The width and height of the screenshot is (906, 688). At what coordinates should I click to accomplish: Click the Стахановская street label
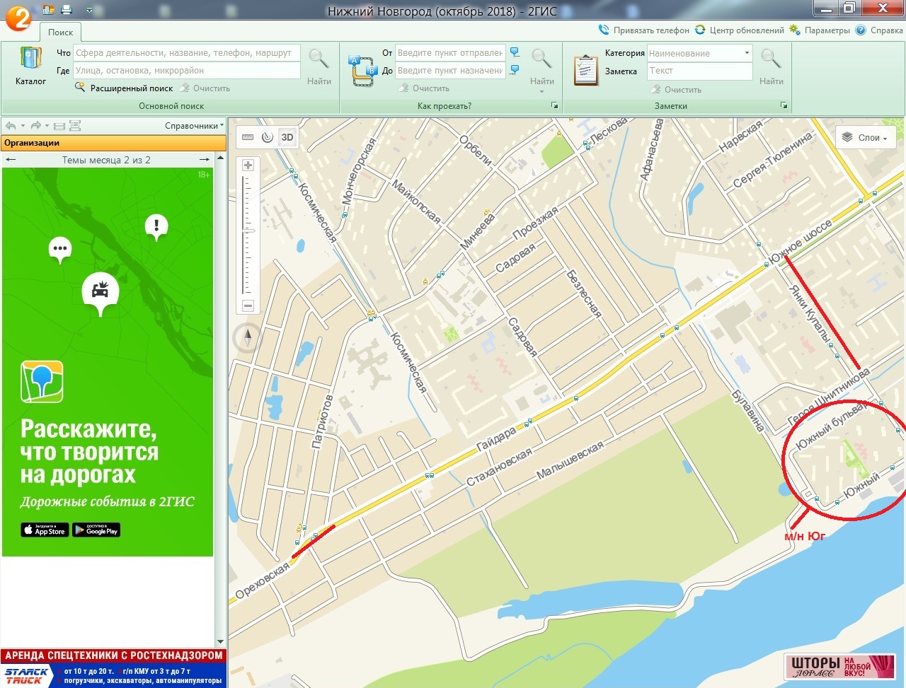(x=499, y=468)
